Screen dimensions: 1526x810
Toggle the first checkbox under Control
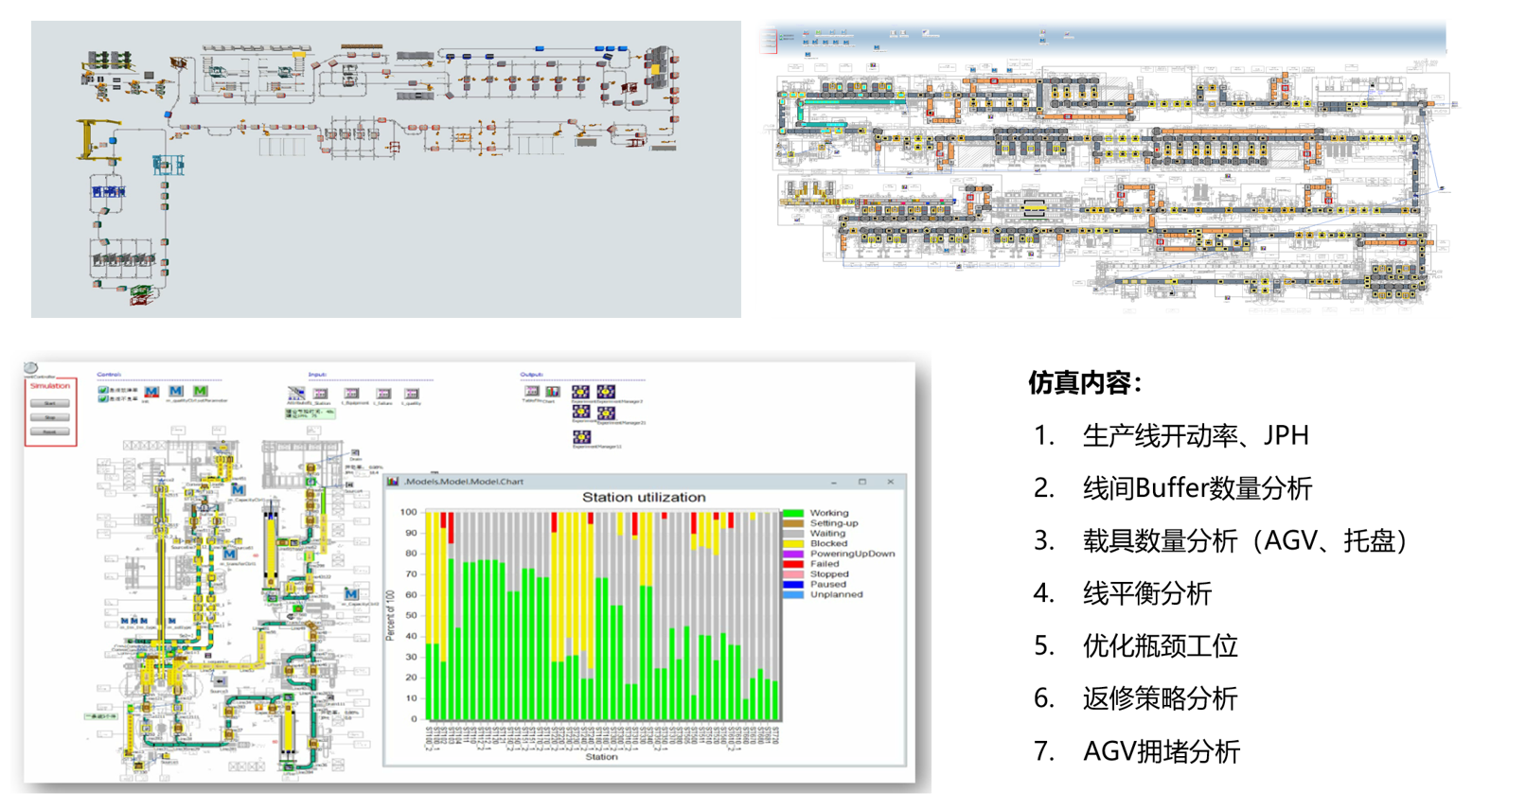(x=103, y=390)
